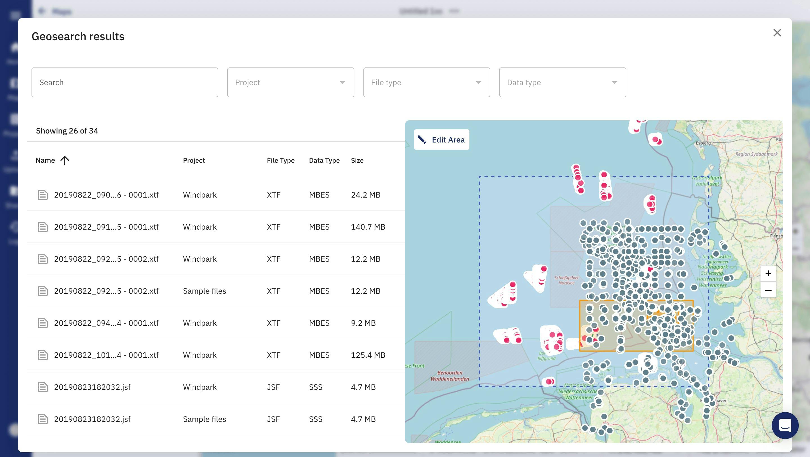Image resolution: width=810 pixels, height=457 pixels.
Task: Click file icon of 20190822_101...4 - 0001.xtf
Action: coord(43,355)
